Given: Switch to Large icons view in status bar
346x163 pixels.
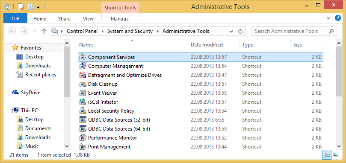Looking at the screenshot, I should tap(336, 155).
